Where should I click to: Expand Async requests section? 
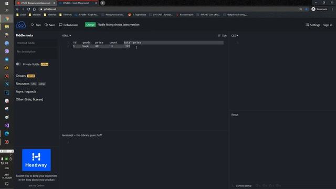pyautogui.click(x=26, y=91)
